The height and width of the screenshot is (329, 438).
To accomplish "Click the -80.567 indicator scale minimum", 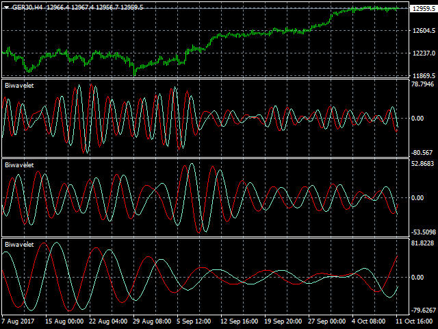I will (x=423, y=153).
